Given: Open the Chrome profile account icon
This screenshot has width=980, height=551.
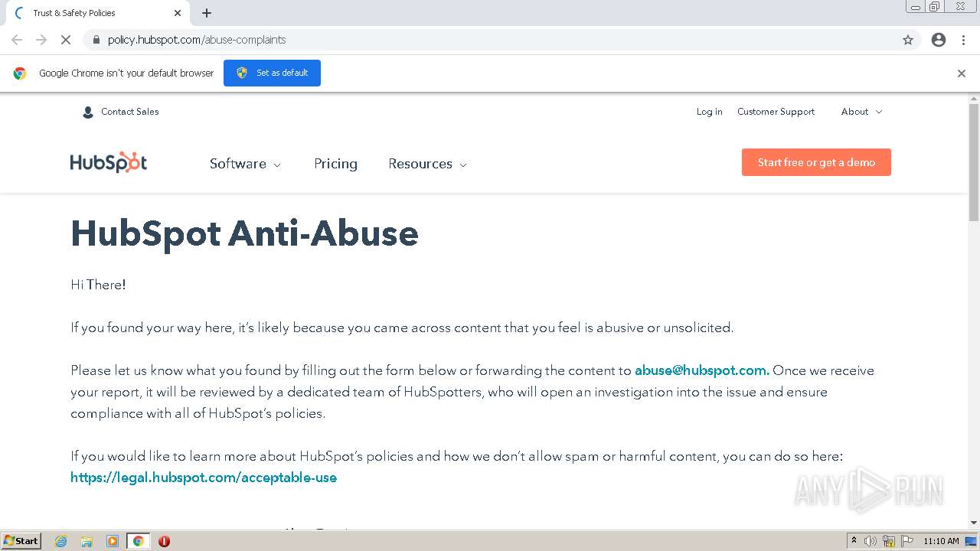Looking at the screenshot, I should [939, 40].
